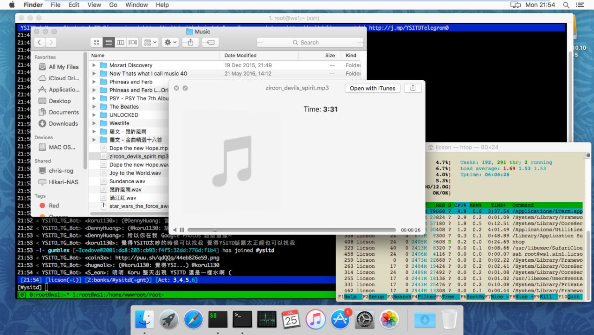
Task: Expand the Mozart Discovery folder
Action: click(x=94, y=65)
